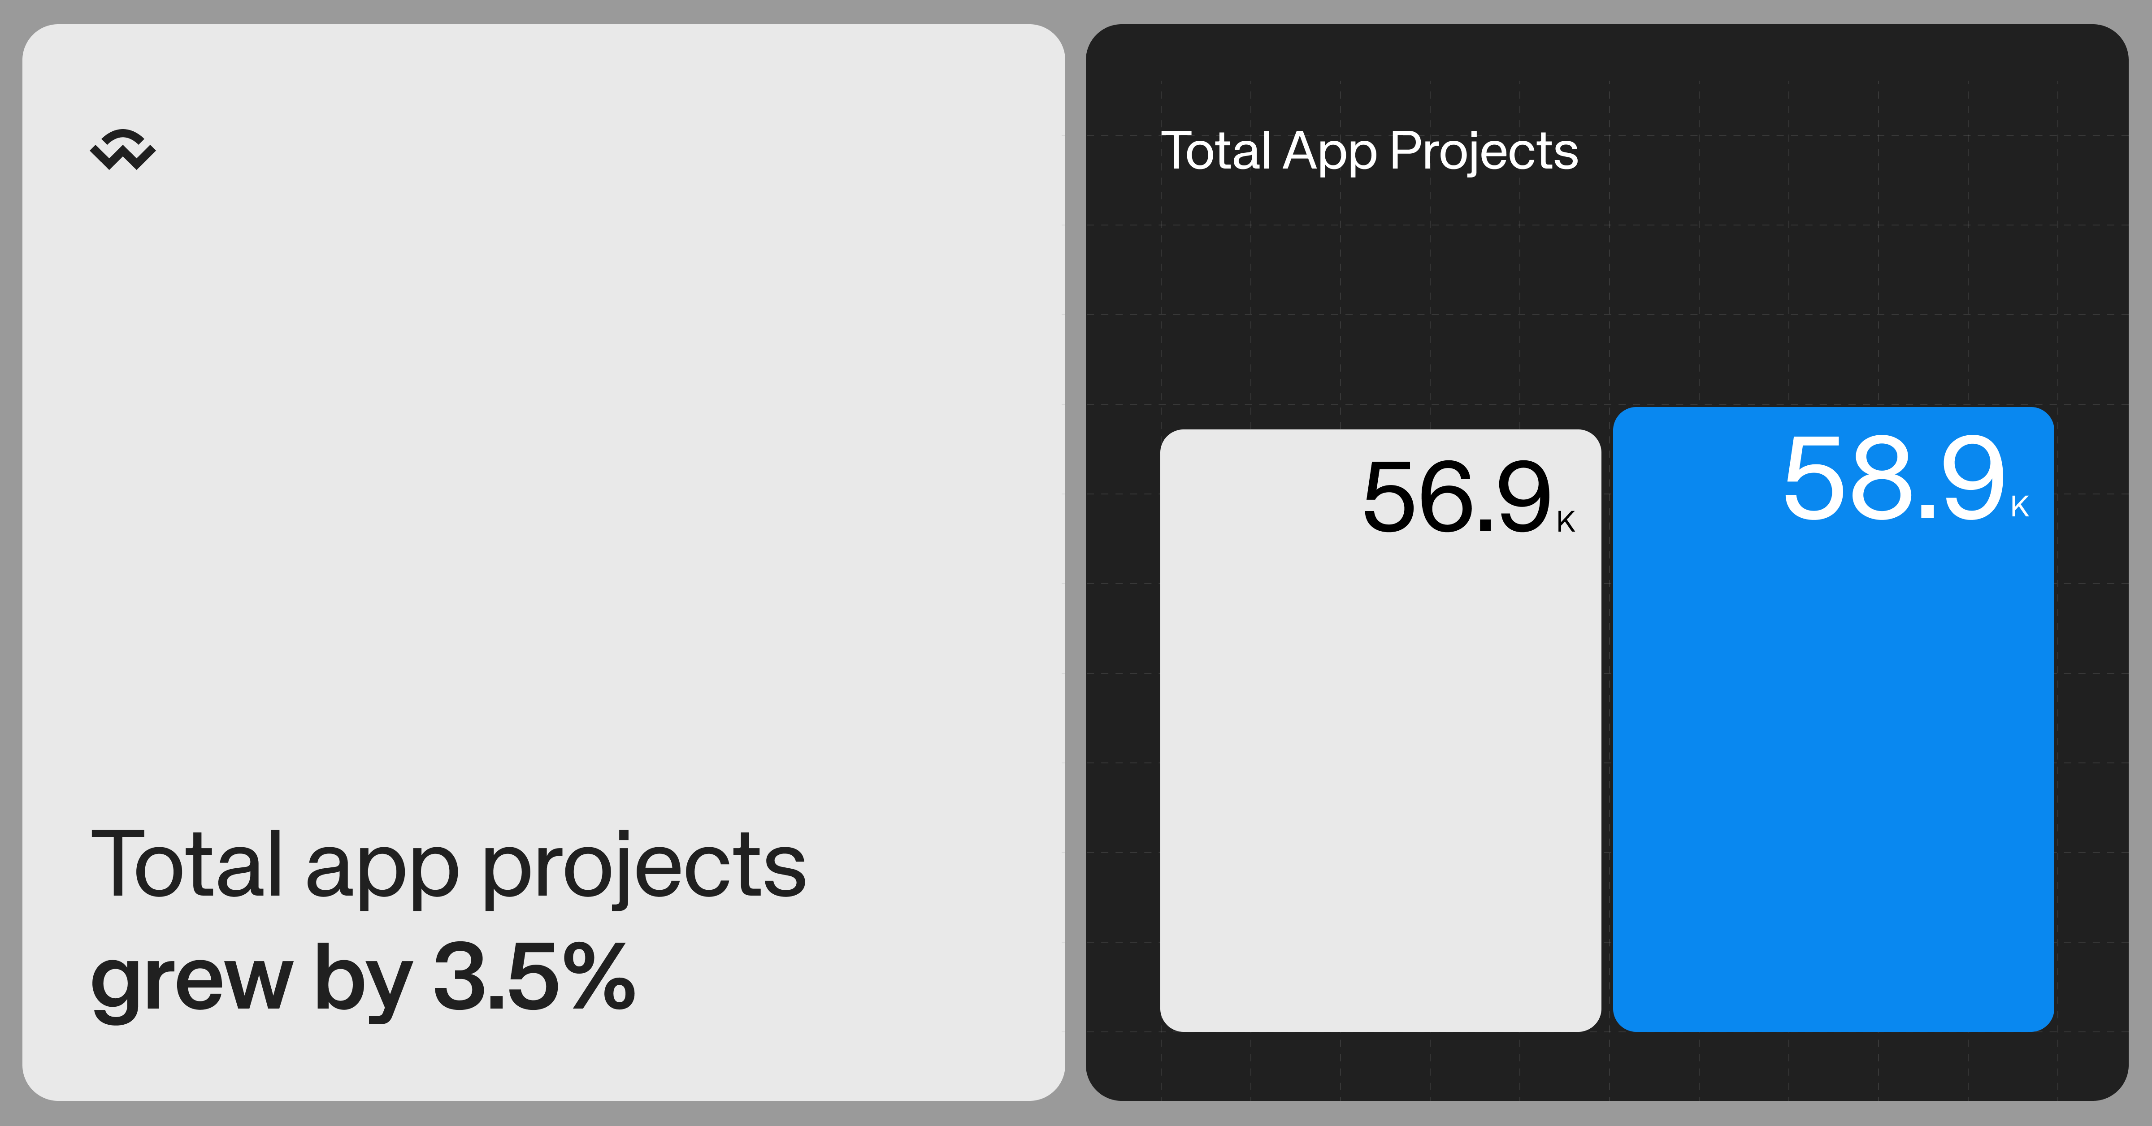Click the WalletConnect logo icon
The height and width of the screenshot is (1126, 2152).
click(x=123, y=150)
